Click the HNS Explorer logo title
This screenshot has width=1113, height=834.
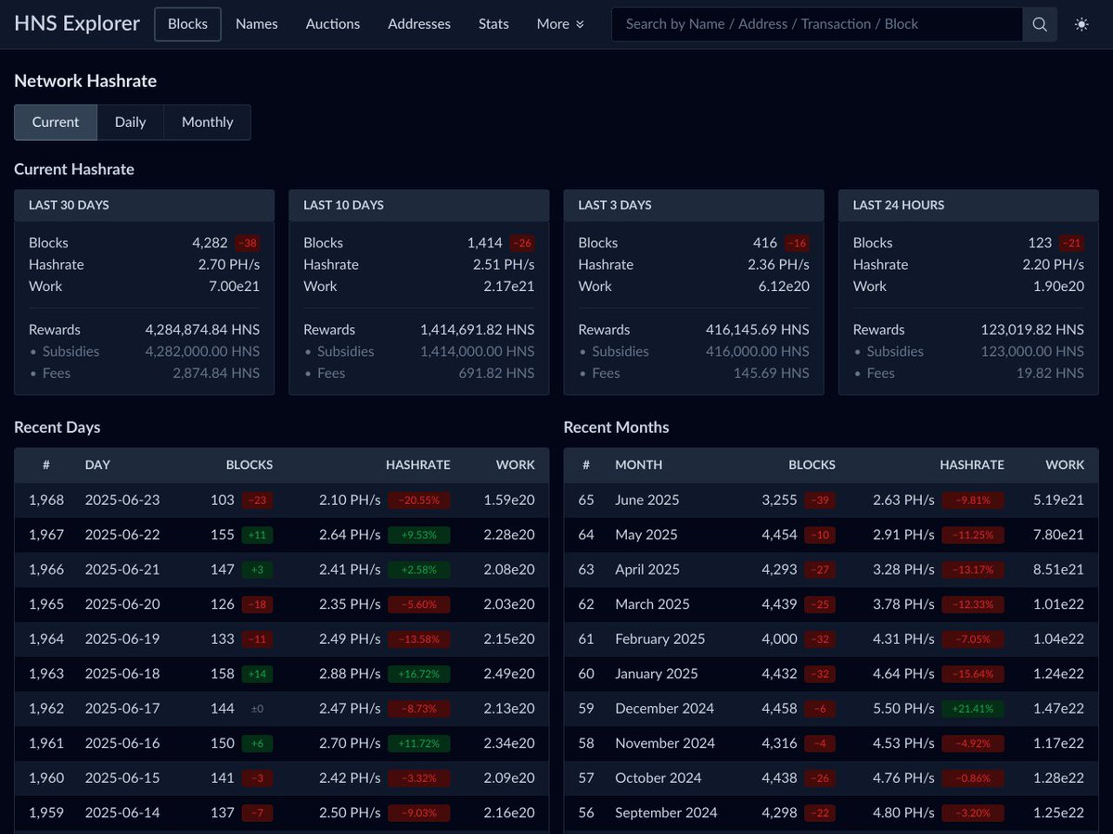click(77, 23)
